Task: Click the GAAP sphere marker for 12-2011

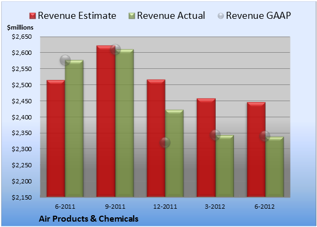Action: click(165, 143)
